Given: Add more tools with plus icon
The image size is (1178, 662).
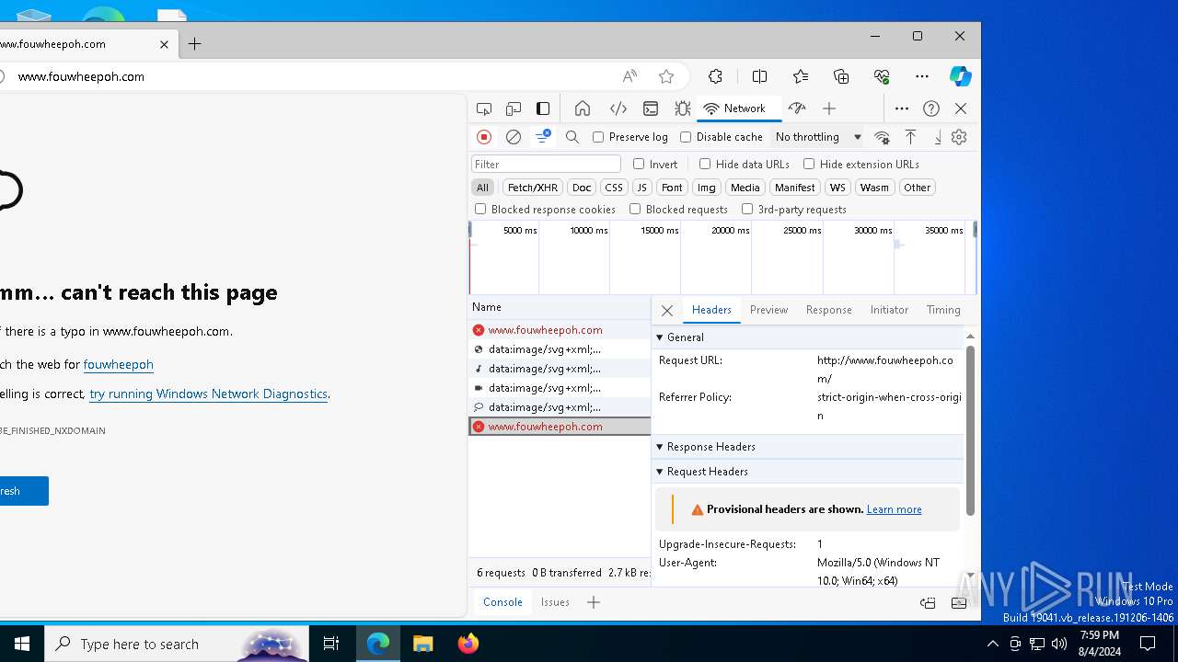Looking at the screenshot, I should pyautogui.click(x=829, y=108).
